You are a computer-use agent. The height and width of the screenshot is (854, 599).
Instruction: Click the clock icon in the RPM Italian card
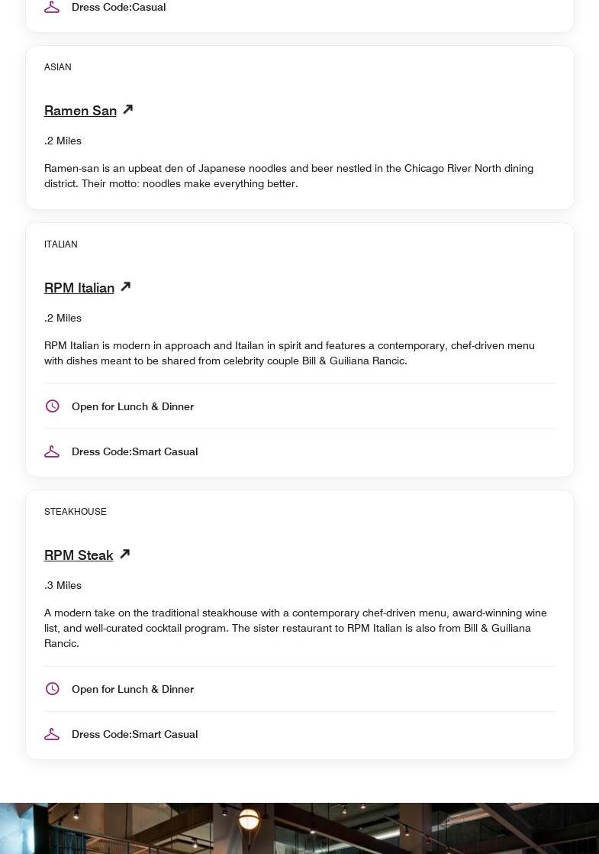tap(52, 406)
